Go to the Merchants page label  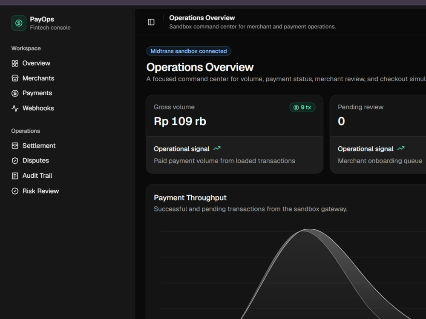click(38, 78)
